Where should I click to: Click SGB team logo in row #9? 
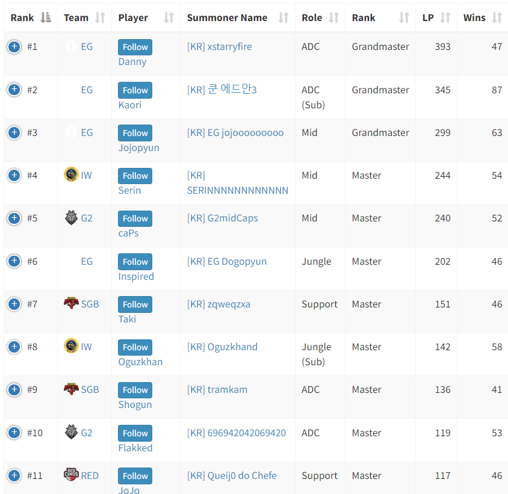71,389
